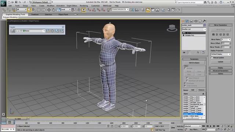Click Configure Modifier Sets icon
235x132 pixels.
[x=203, y=52]
